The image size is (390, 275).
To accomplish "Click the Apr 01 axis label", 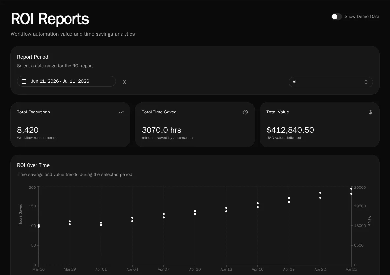I will [x=101, y=269].
